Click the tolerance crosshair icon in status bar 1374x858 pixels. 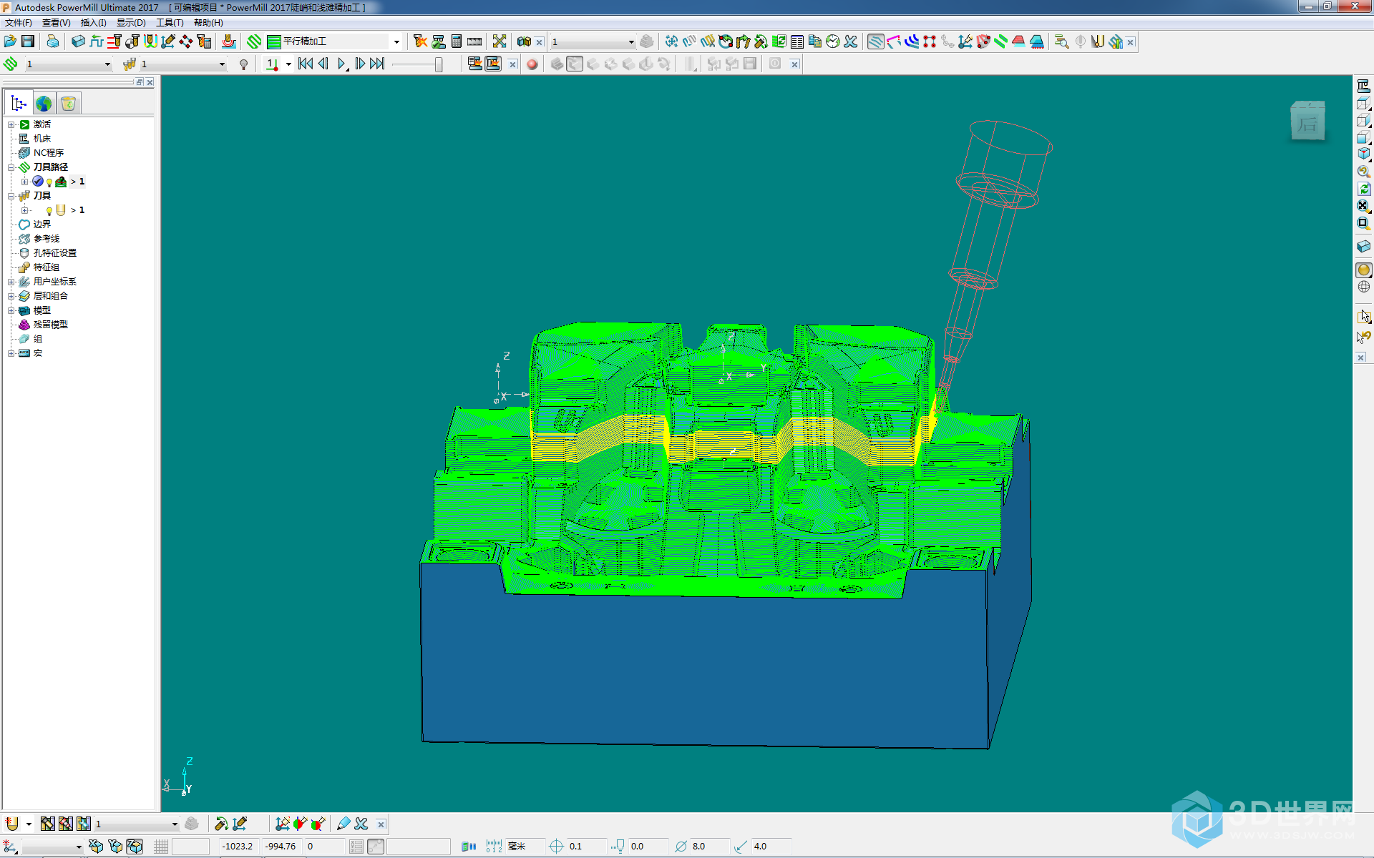coord(556,846)
